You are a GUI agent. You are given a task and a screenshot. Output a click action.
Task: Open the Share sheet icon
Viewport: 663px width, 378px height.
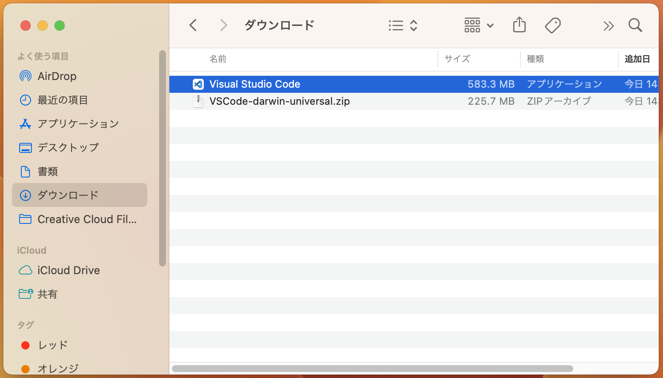pos(519,25)
